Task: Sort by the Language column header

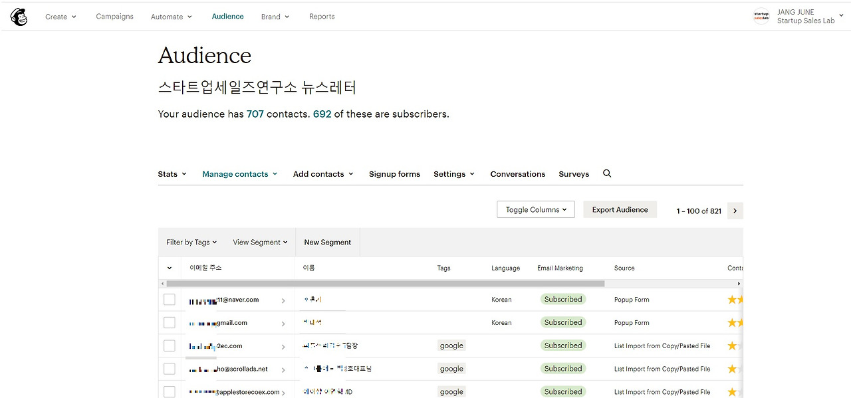Action: [505, 268]
